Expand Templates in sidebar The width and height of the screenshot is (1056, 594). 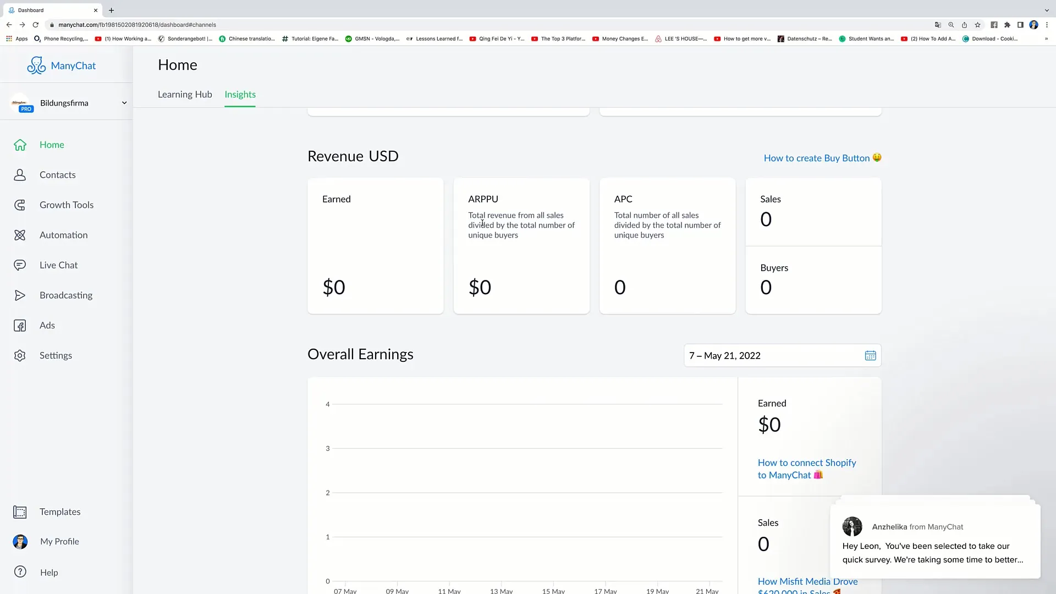pos(60,512)
